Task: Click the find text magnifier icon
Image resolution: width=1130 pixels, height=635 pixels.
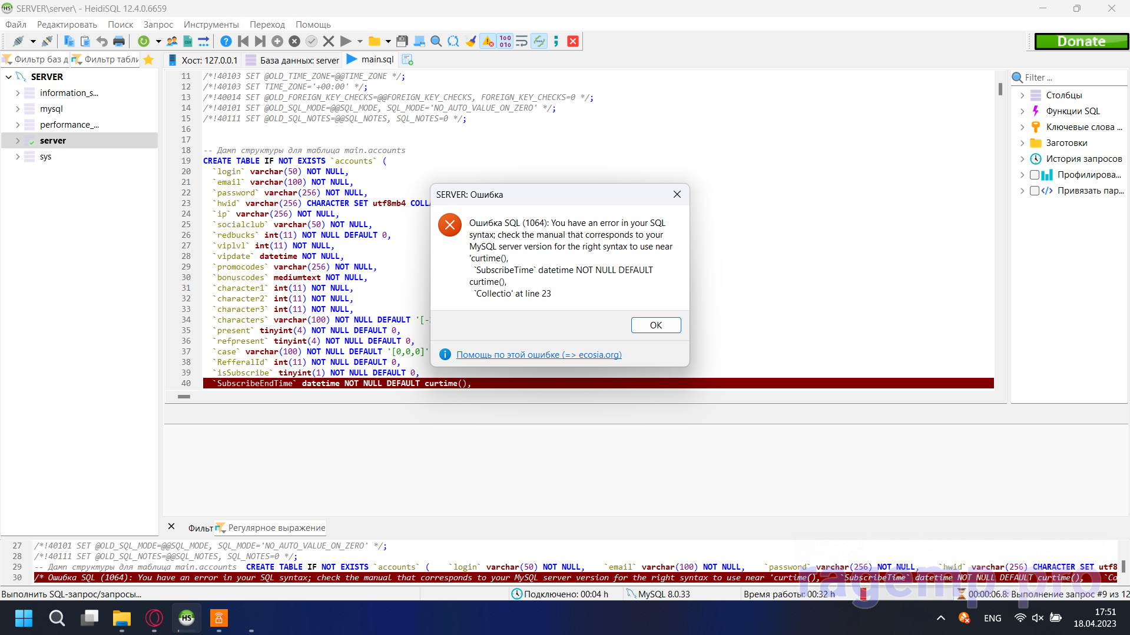Action: pyautogui.click(x=436, y=41)
